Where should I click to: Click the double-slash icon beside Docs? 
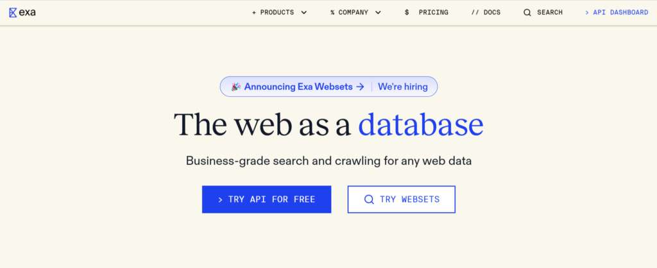tap(475, 12)
